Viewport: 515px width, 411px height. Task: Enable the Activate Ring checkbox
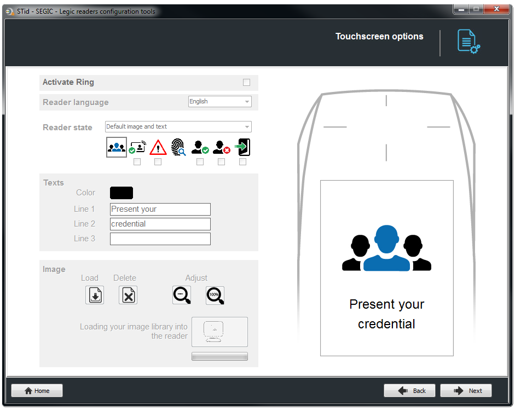[247, 83]
